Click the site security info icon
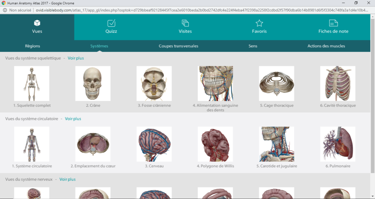This screenshot has width=375, height=199. [4, 10]
